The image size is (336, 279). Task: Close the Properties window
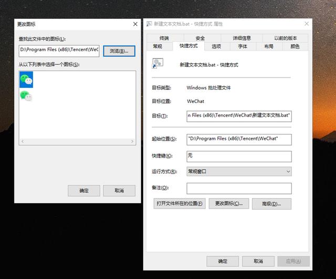pos(307,24)
